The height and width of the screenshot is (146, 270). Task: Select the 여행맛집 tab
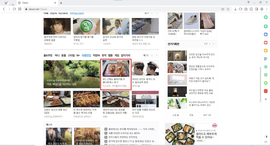click(x=86, y=55)
